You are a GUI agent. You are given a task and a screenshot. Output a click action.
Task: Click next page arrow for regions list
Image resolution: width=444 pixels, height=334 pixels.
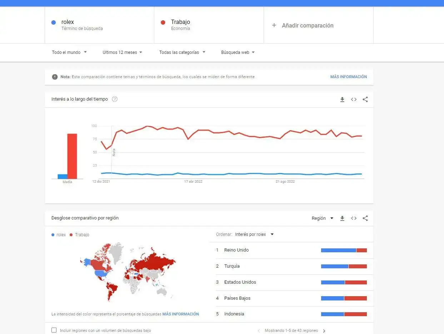(x=324, y=331)
